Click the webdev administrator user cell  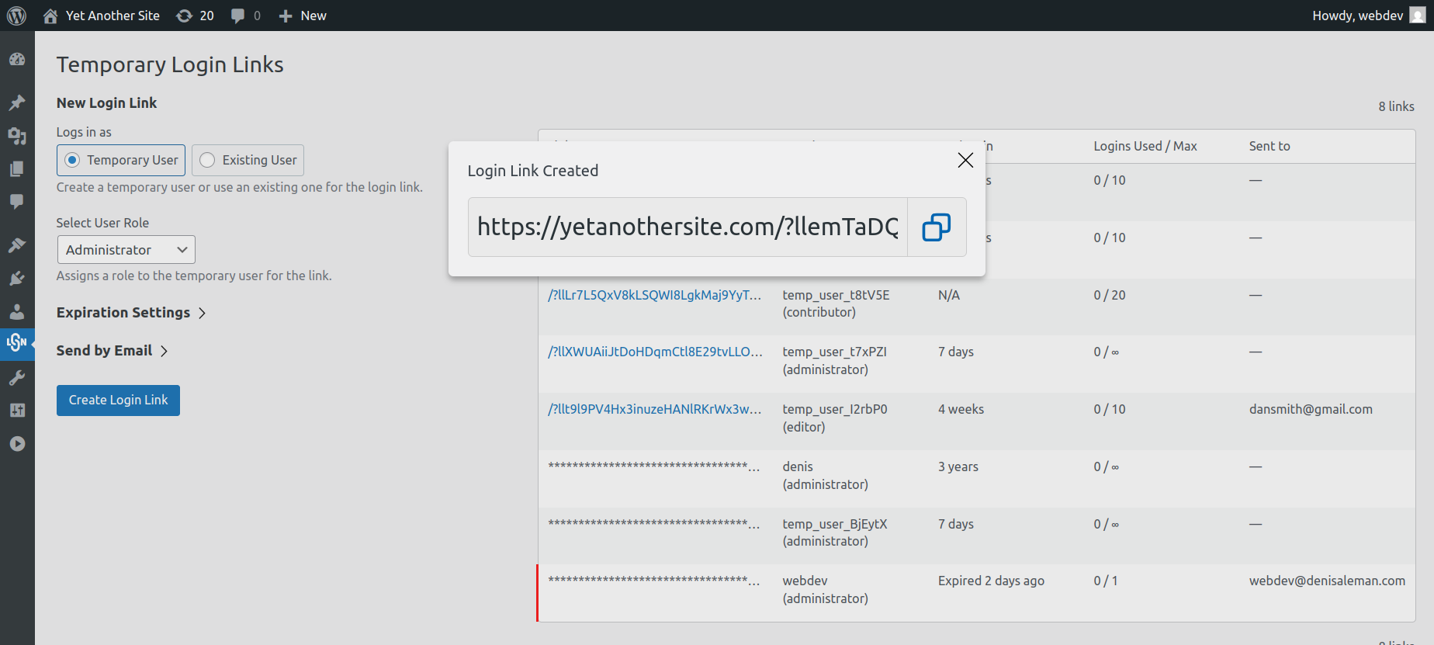coord(825,589)
